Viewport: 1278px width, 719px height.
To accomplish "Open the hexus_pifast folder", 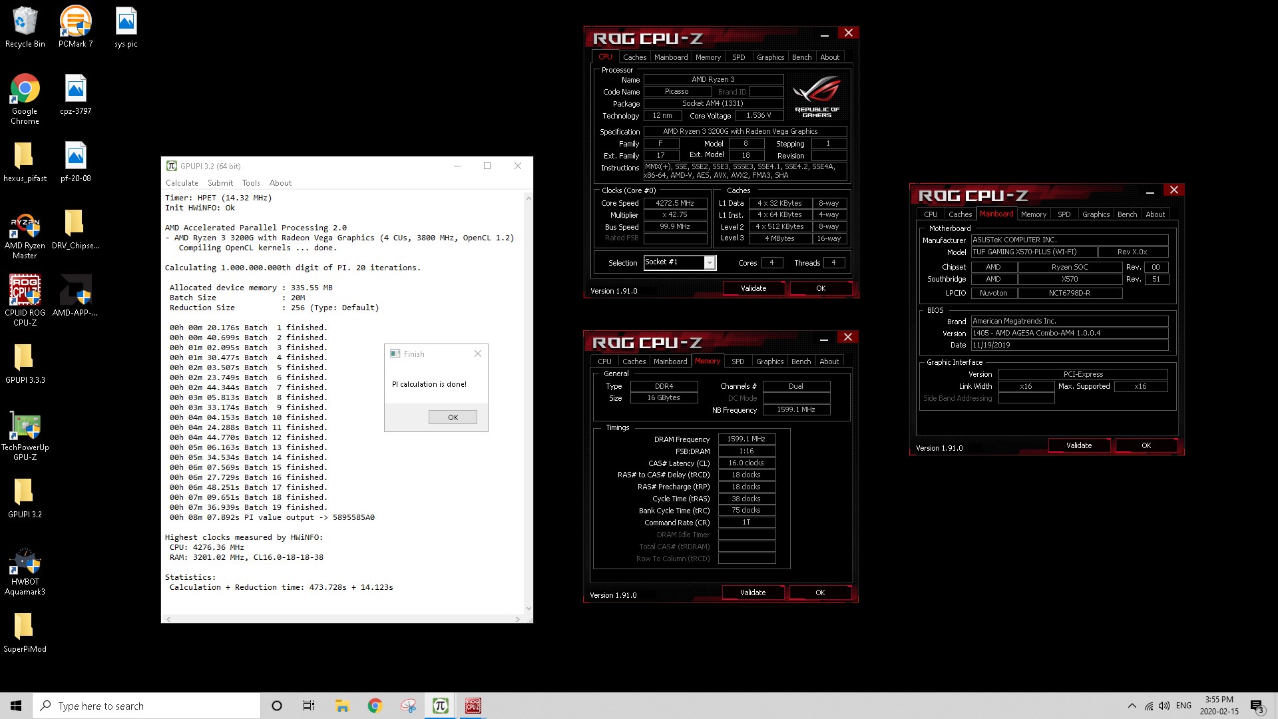I will 25,161.
